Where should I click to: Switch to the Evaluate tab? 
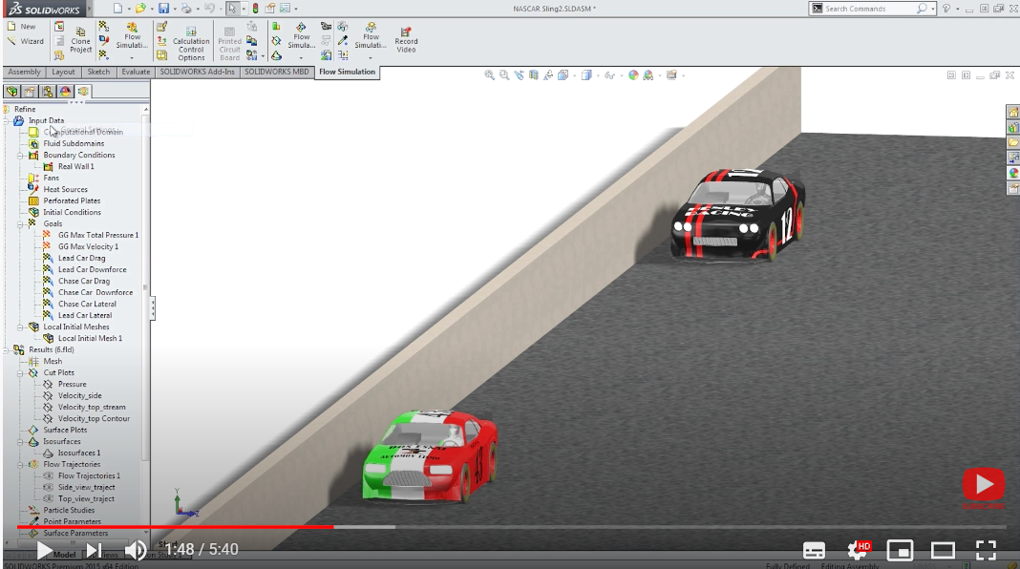coord(135,72)
